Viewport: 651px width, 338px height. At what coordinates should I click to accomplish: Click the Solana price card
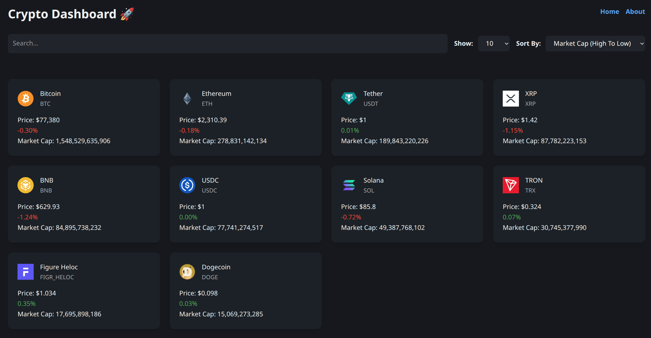pyautogui.click(x=407, y=204)
